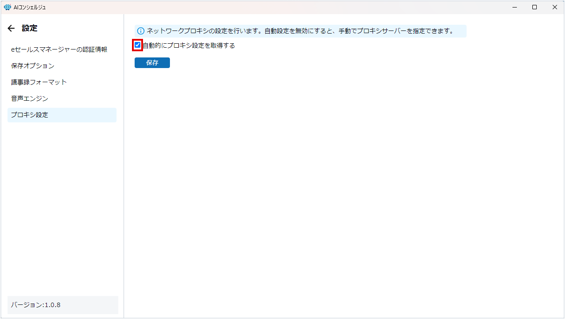
Task: Maximize the AIコンシェルジュ window
Action: pyautogui.click(x=535, y=7)
